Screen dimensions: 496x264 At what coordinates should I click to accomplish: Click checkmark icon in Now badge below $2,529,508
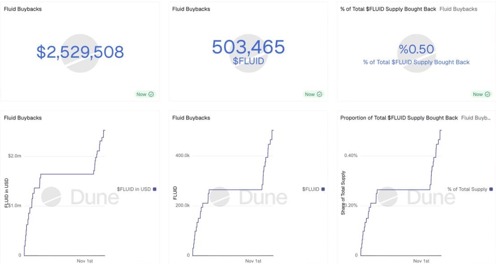[151, 94]
